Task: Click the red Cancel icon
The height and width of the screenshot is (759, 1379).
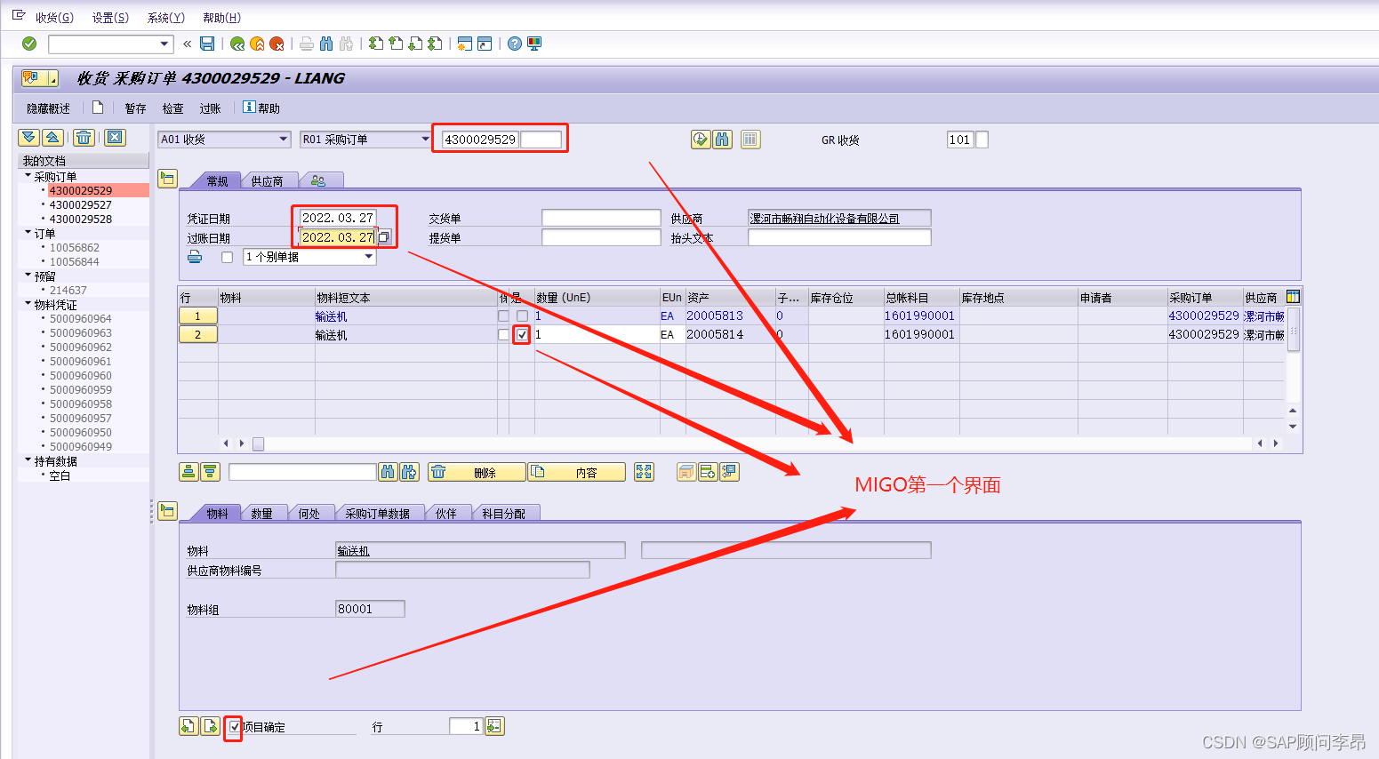Action: 277,44
